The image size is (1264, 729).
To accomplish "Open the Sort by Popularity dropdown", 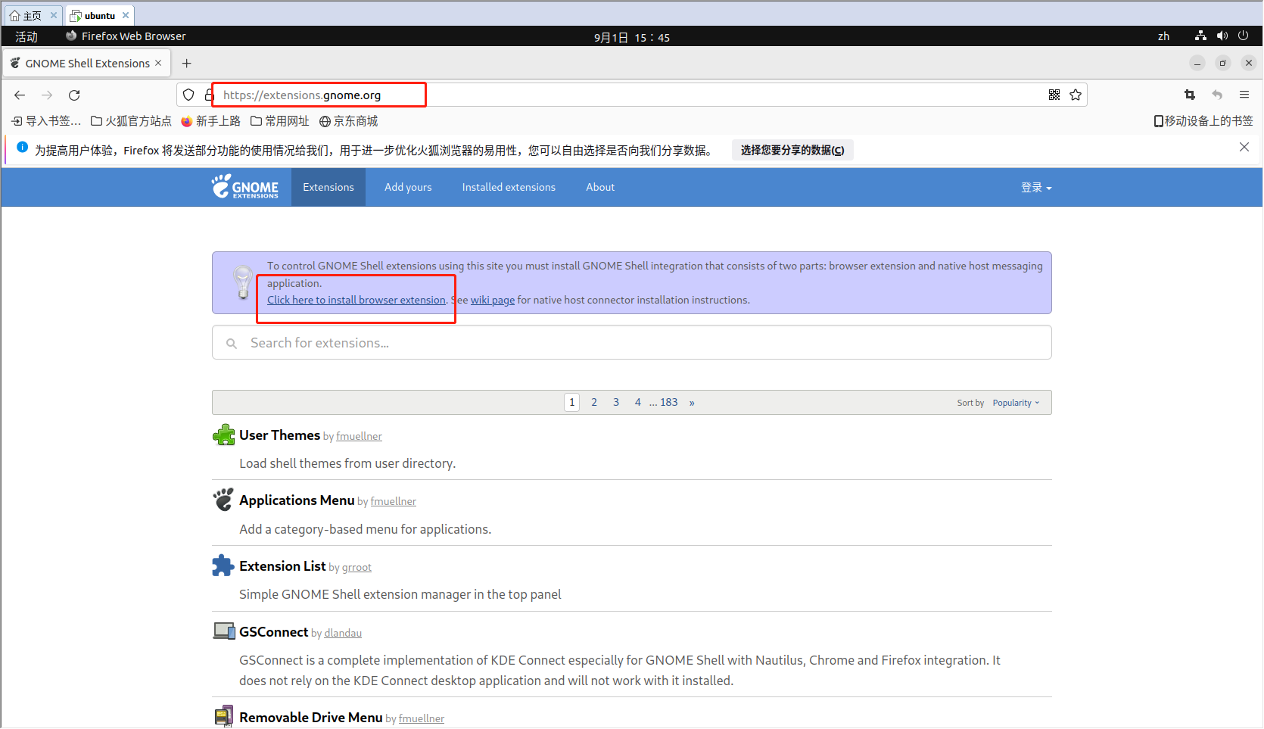I will 1016,403.
